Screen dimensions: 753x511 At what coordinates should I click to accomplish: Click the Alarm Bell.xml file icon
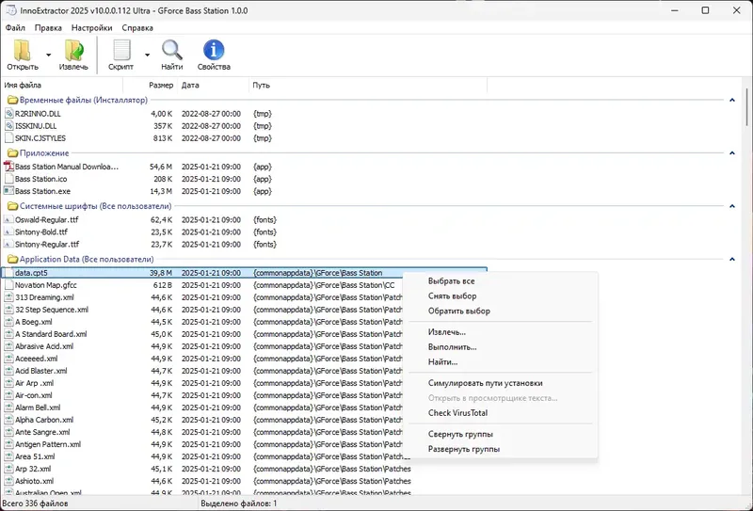coord(8,407)
